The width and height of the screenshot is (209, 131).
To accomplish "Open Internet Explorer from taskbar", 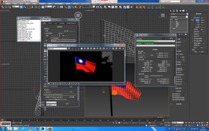I will 23,129.
